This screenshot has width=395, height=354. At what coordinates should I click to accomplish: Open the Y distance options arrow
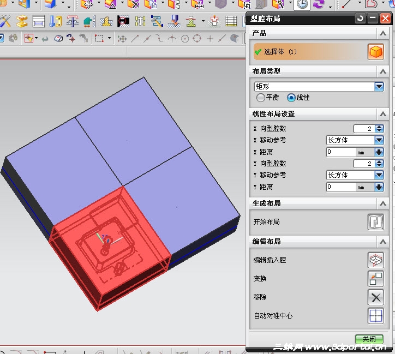(x=379, y=187)
